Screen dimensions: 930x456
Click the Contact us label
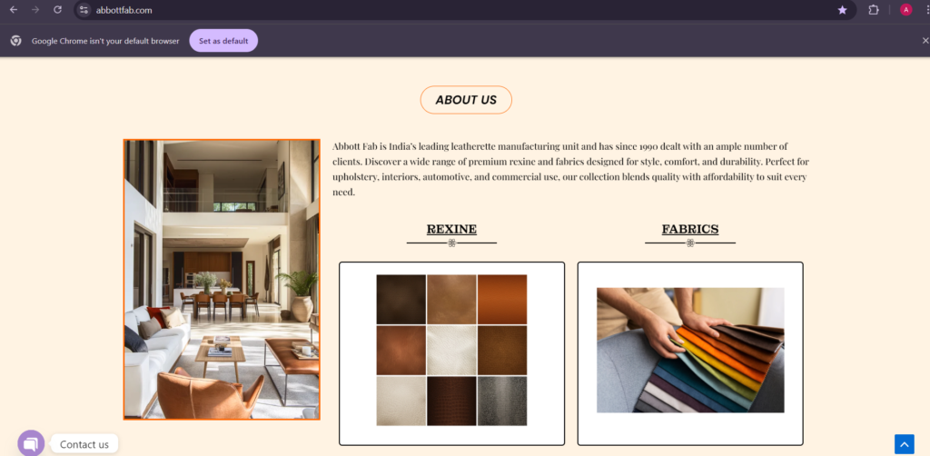84,444
